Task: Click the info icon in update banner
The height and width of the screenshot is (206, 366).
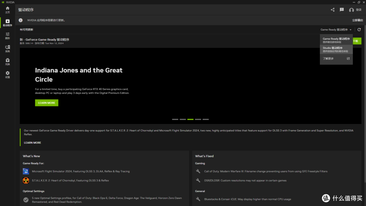Action: pos(21,20)
